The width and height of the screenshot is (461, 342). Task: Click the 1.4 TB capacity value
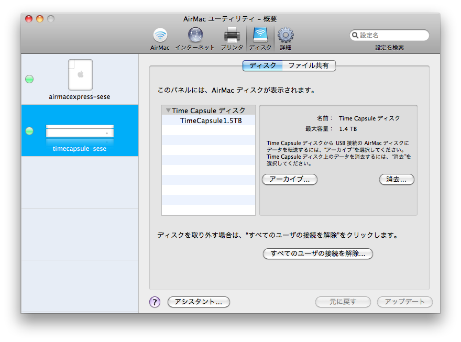point(348,129)
